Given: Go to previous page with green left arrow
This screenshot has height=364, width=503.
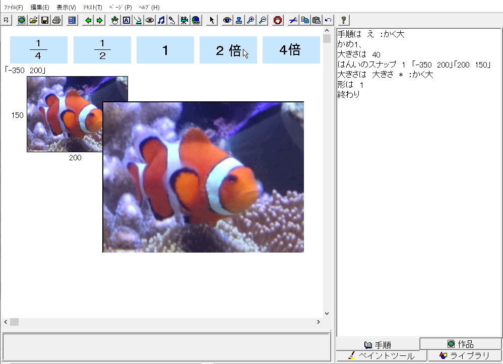Looking at the screenshot, I should [88, 20].
